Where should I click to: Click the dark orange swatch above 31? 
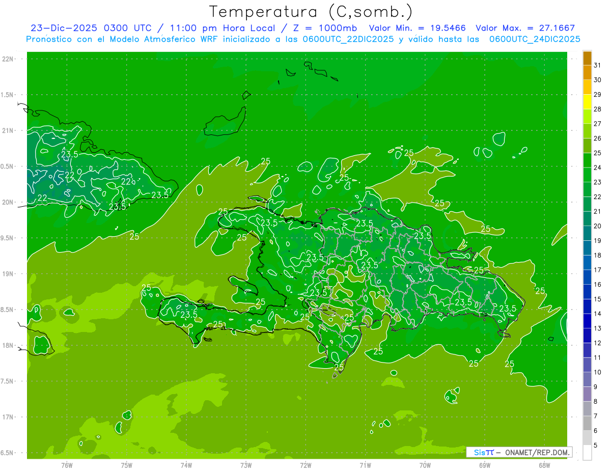click(587, 58)
